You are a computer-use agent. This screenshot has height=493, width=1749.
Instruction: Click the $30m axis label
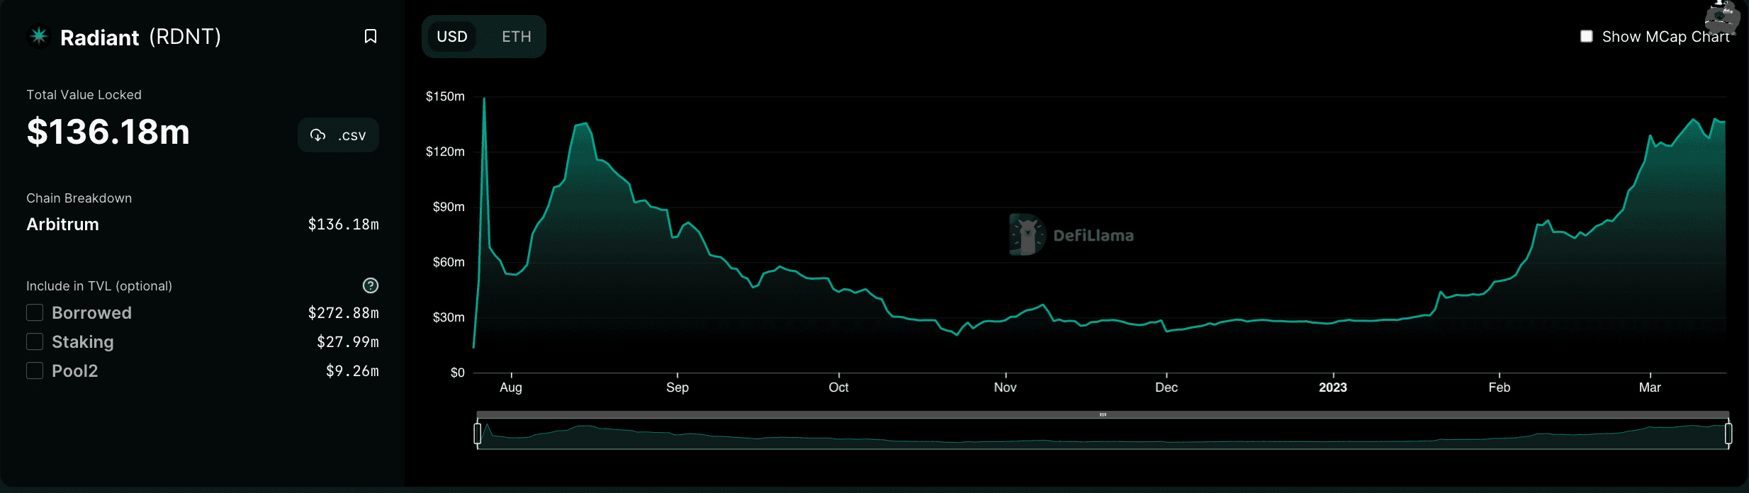coord(449,317)
